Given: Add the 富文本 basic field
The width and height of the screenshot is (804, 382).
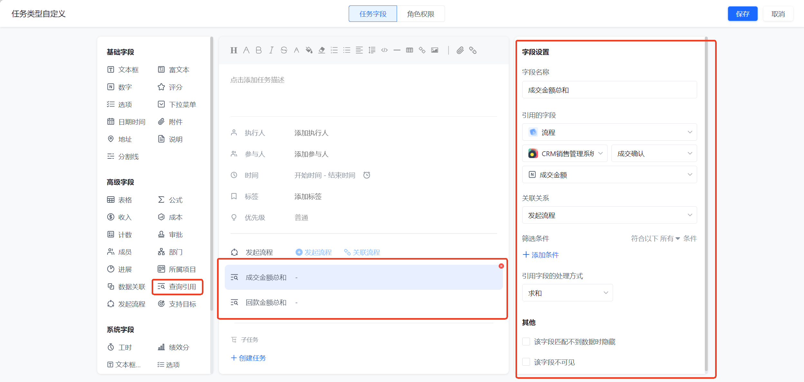Looking at the screenshot, I should click(174, 70).
